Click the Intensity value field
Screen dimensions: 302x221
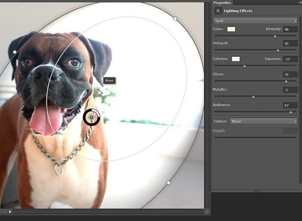tap(289, 29)
